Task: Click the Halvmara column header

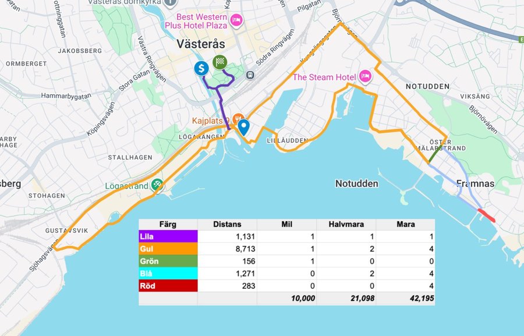Action: tap(346, 224)
